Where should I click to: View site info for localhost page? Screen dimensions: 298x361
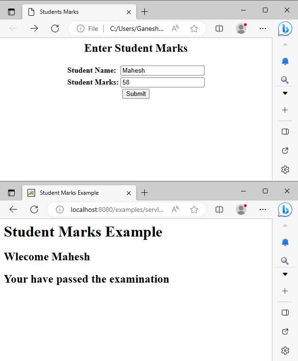[x=60, y=209]
